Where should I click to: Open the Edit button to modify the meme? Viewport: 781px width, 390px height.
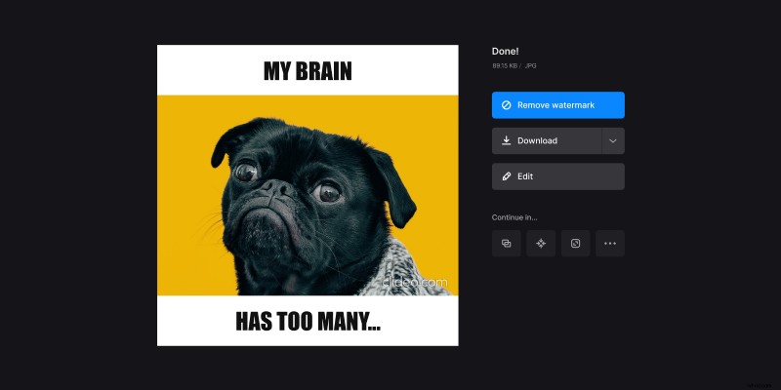point(557,176)
